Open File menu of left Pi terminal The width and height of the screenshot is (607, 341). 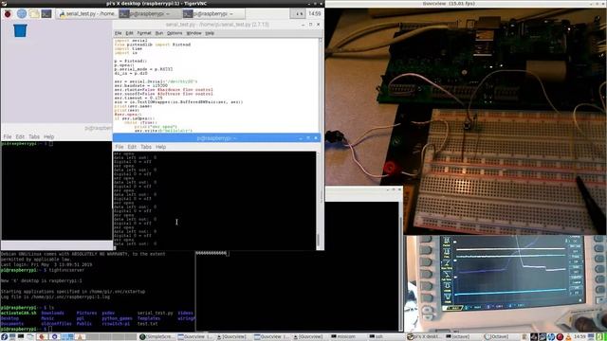click(8, 136)
